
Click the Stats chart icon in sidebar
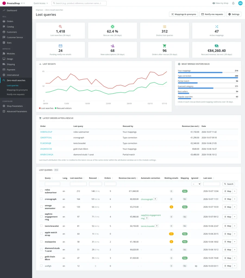pyautogui.click(x=4, y=43)
